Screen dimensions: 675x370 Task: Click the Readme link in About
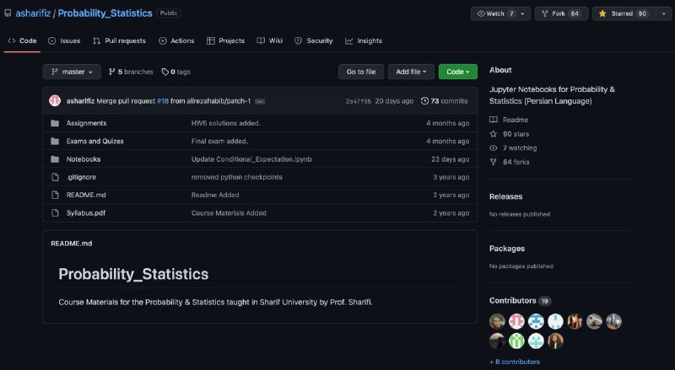pyautogui.click(x=509, y=120)
